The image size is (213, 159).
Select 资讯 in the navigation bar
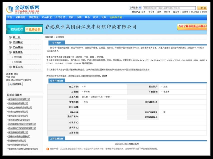71,17
